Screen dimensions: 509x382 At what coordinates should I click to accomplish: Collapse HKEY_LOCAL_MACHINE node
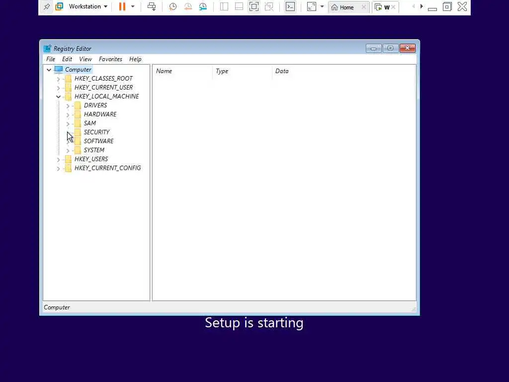point(58,96)
